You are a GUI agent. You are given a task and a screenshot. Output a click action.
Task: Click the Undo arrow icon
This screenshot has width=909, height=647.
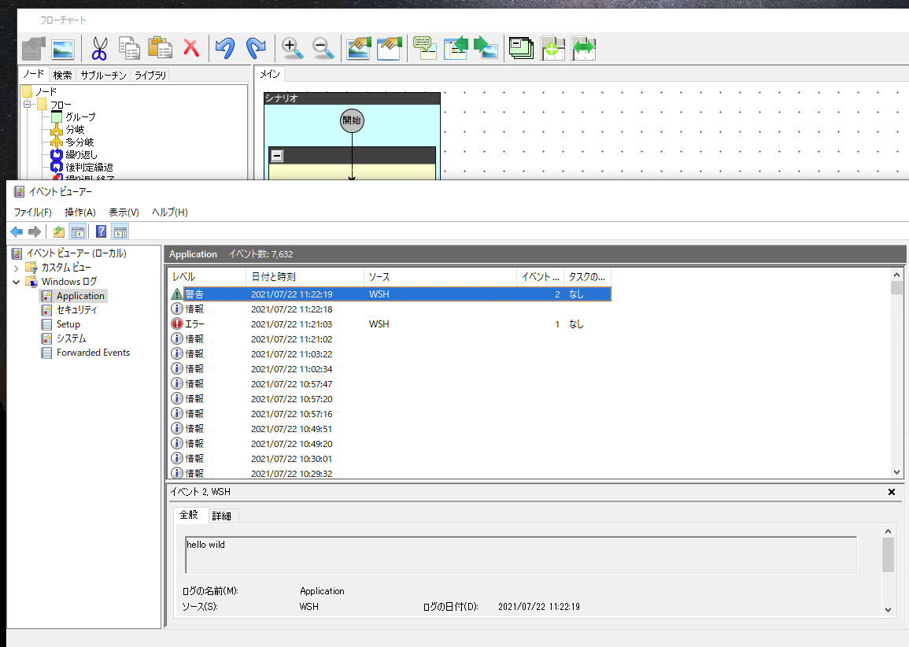[x=224, y=48]
